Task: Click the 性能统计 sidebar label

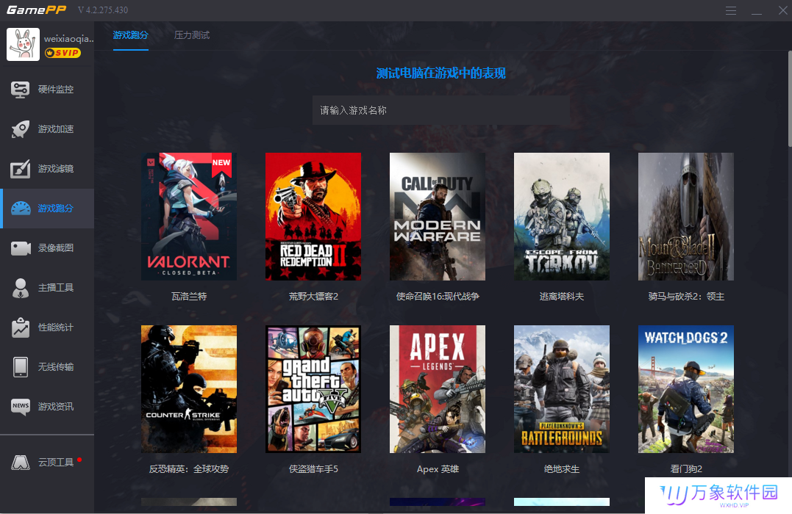Action: point(56,327)
